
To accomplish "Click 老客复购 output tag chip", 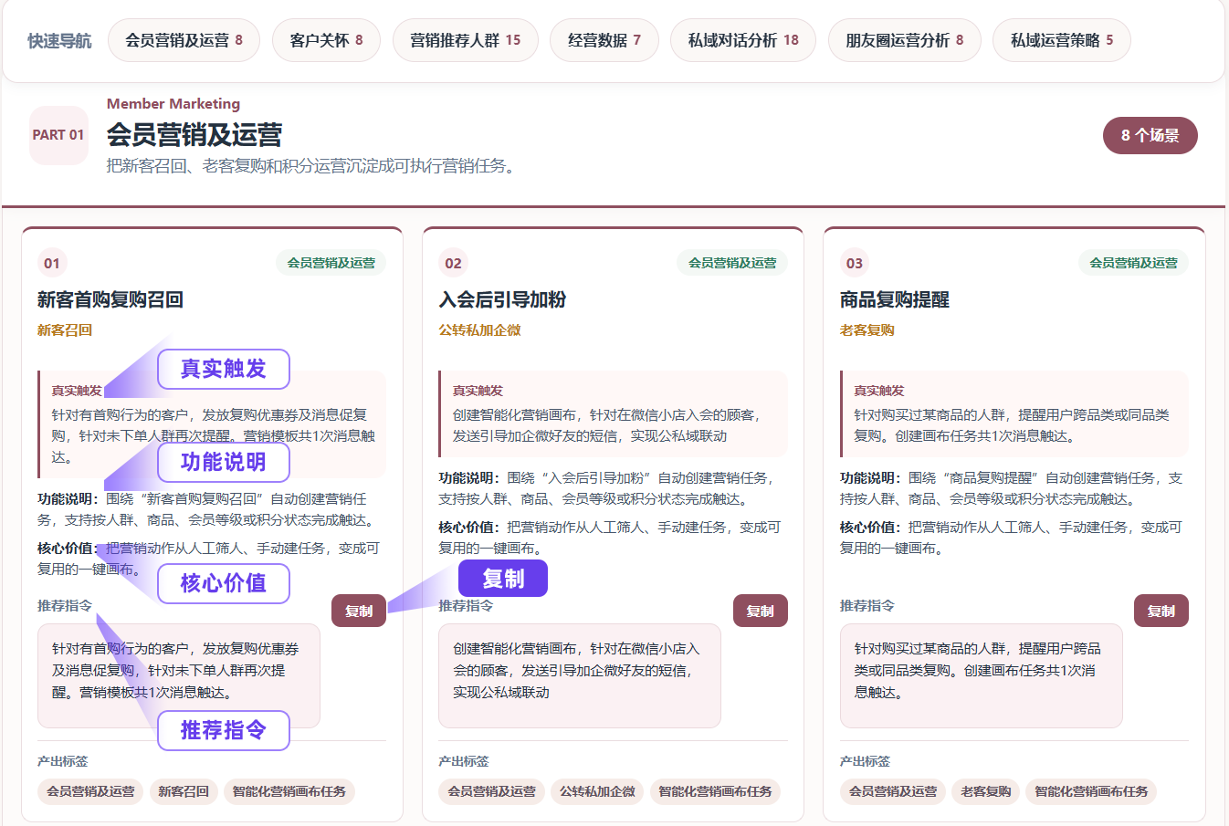I will [986, 791].
